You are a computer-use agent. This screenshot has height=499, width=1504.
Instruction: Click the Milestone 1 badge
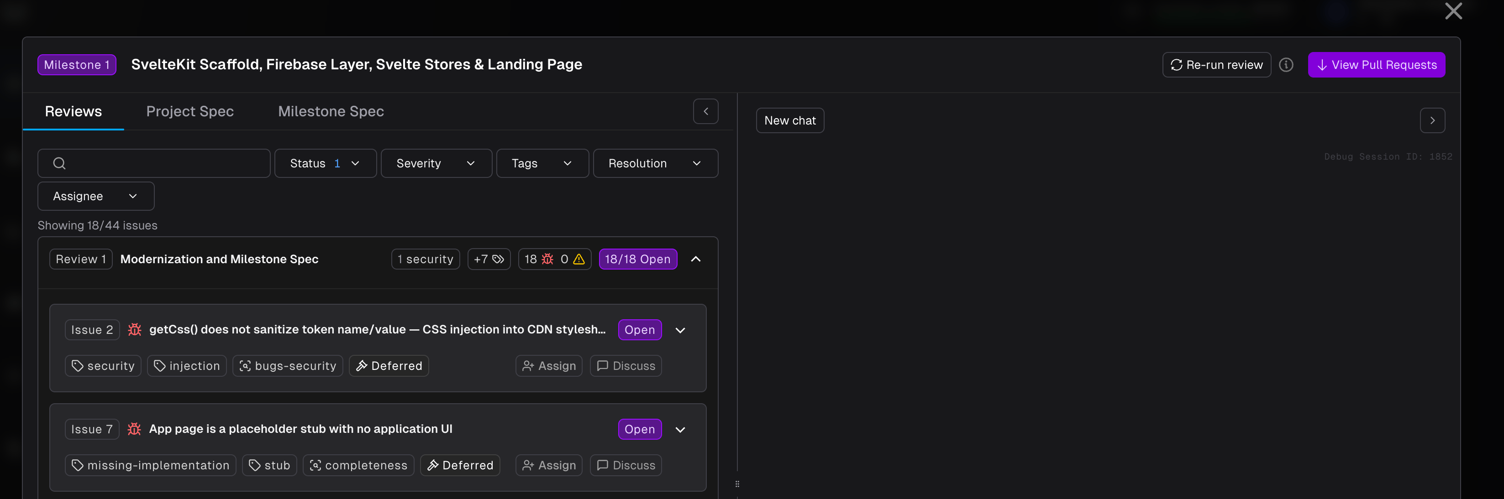77,65
